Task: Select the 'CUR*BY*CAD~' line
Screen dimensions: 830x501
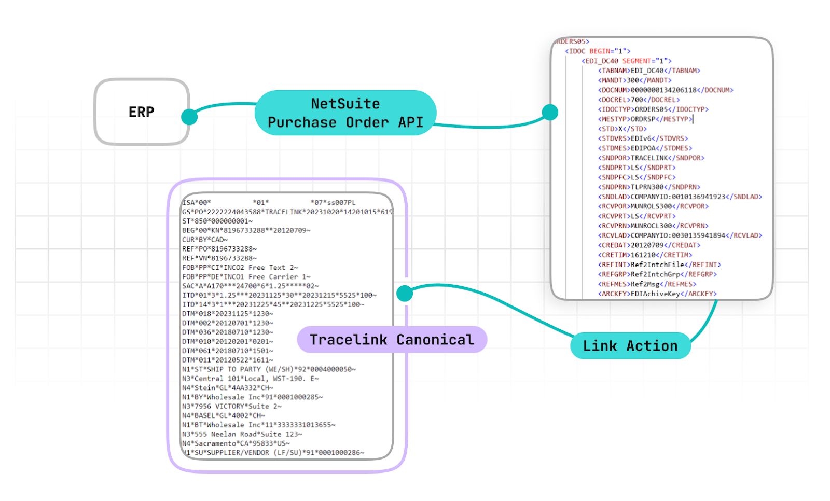Action: point(205,240)
